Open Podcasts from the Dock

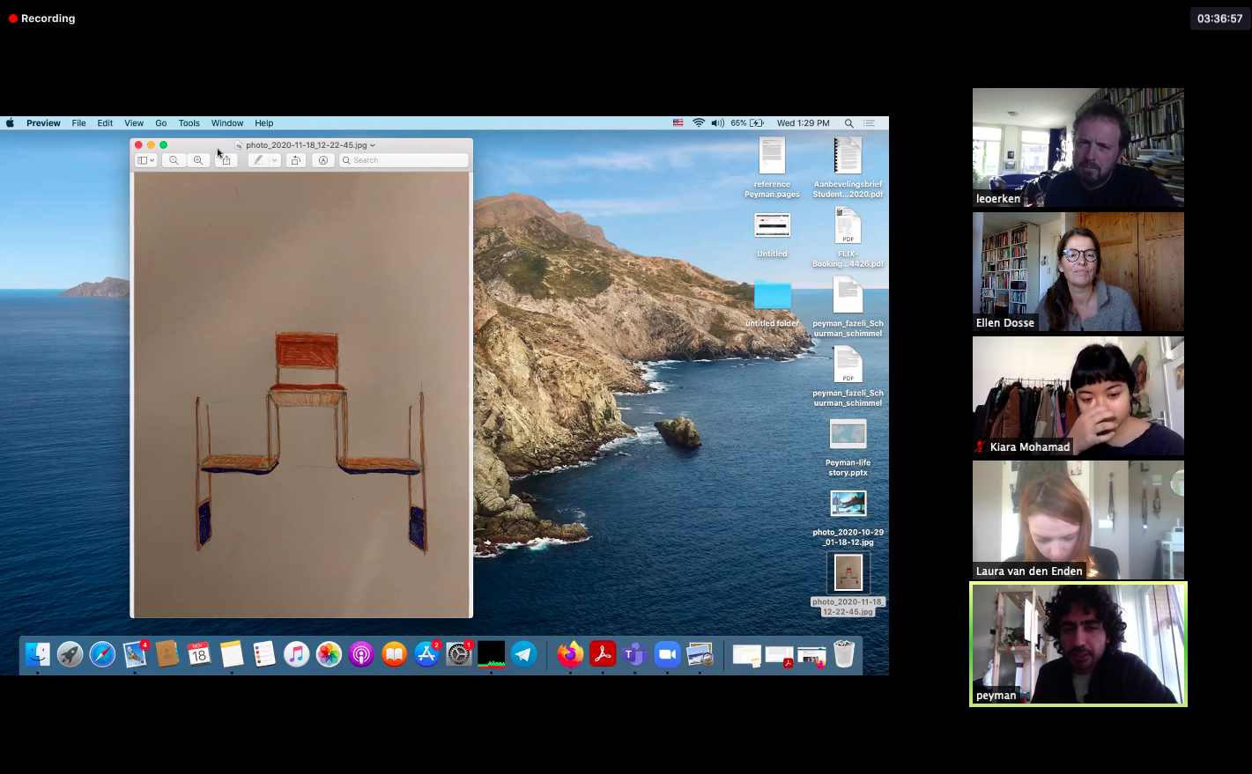(x=361, y=654)
